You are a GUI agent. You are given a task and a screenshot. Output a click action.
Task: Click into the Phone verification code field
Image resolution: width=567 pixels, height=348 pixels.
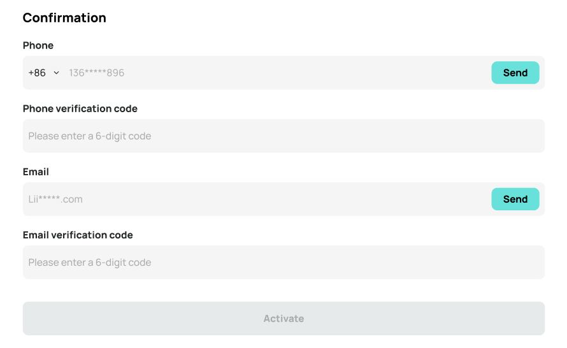pos(283,136)
